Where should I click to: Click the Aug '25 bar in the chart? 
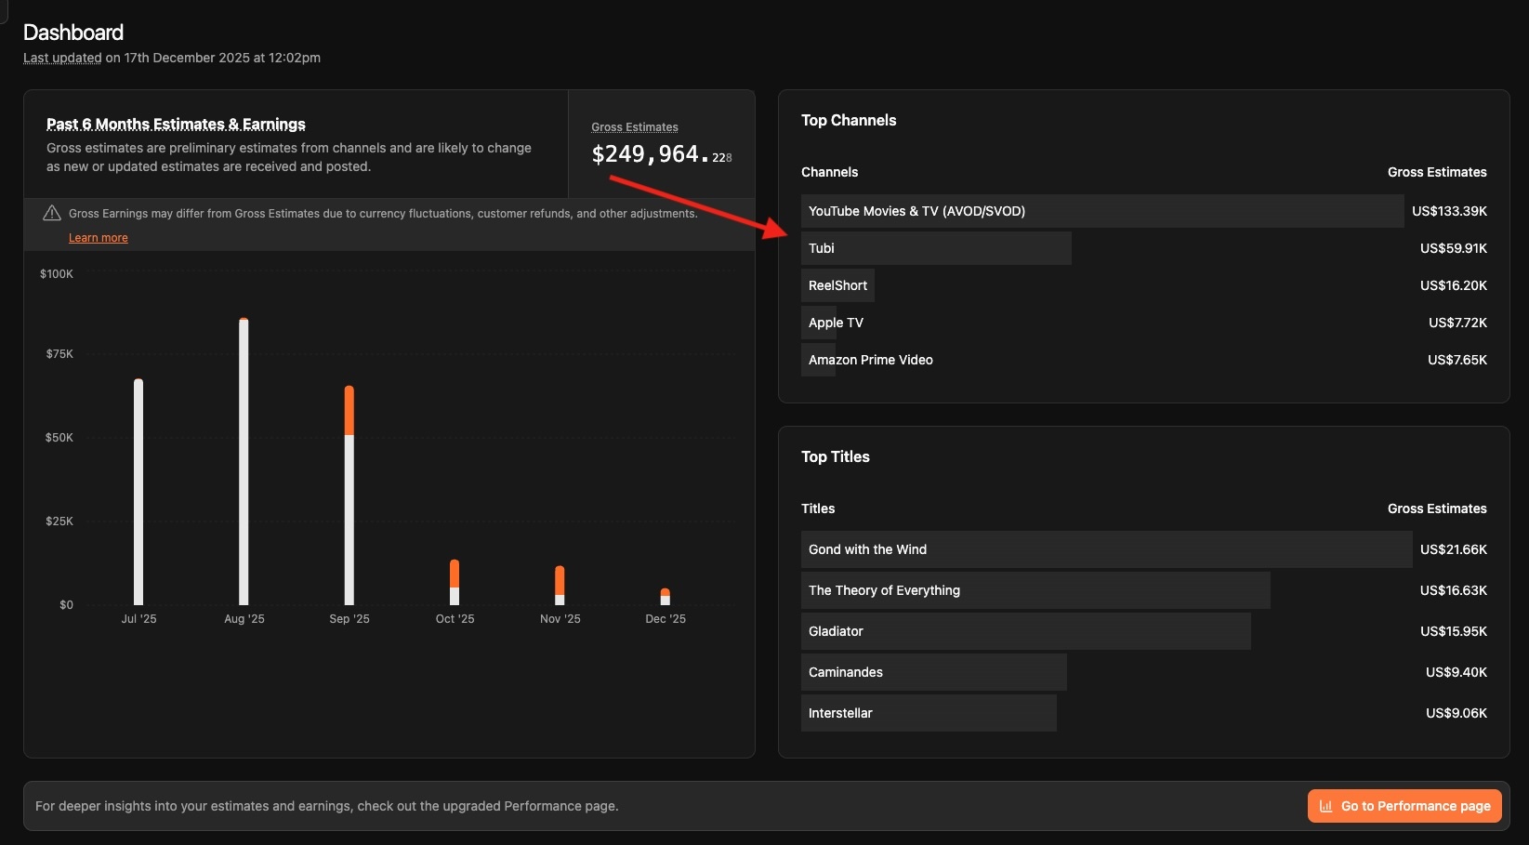tap(244, 461)
